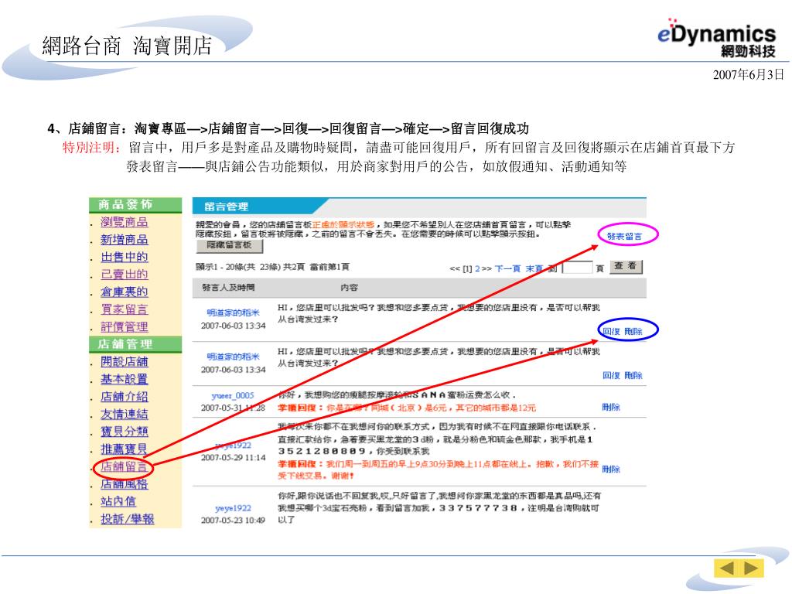Click the 店鋪管理 section header
Screen dimensions: 792x594
coord(135,344)
